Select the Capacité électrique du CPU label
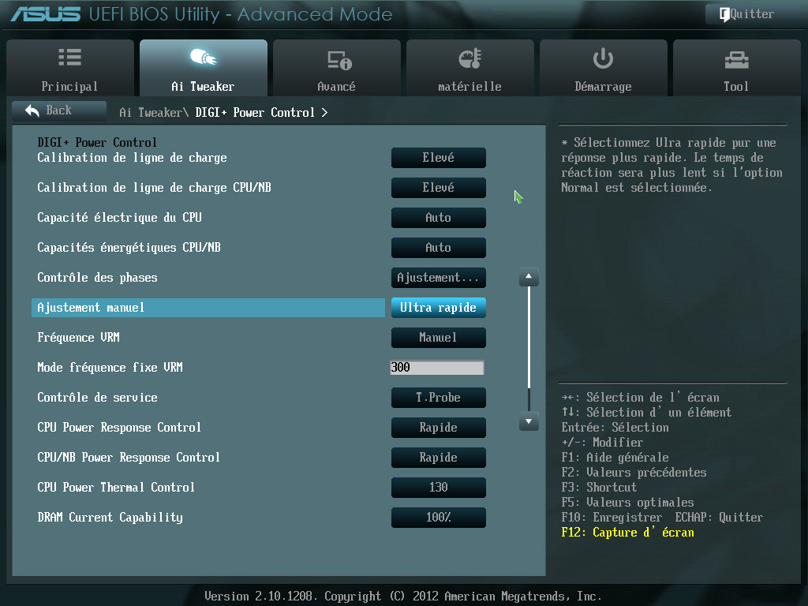The image size is (808, 606). (120, 218)
